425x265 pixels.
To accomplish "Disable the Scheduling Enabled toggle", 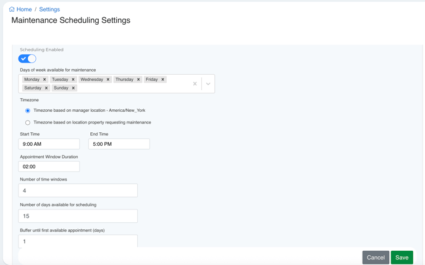I will [27, 59].
